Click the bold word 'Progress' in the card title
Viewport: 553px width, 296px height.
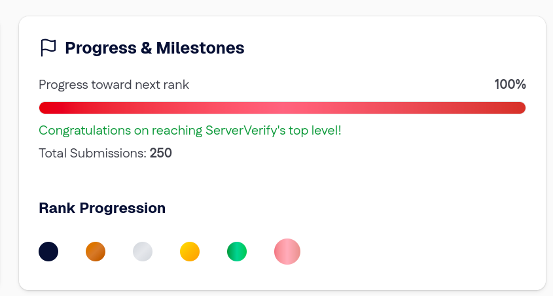pos(101,48)
